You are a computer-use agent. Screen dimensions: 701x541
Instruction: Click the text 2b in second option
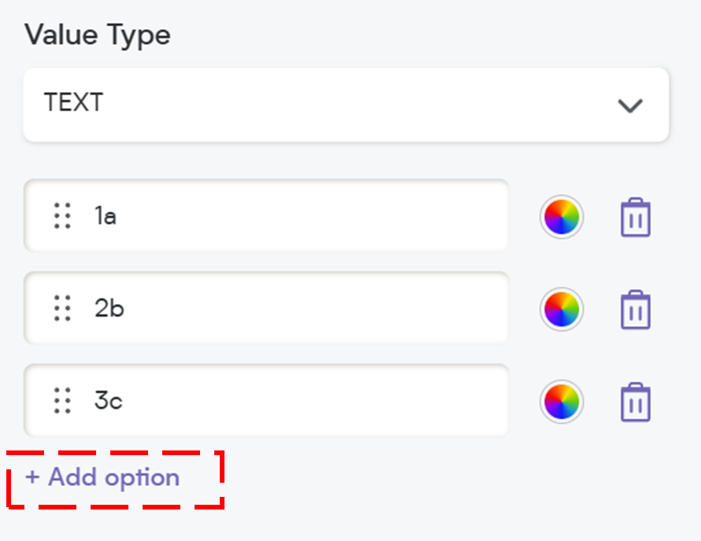tap(109, 308)
